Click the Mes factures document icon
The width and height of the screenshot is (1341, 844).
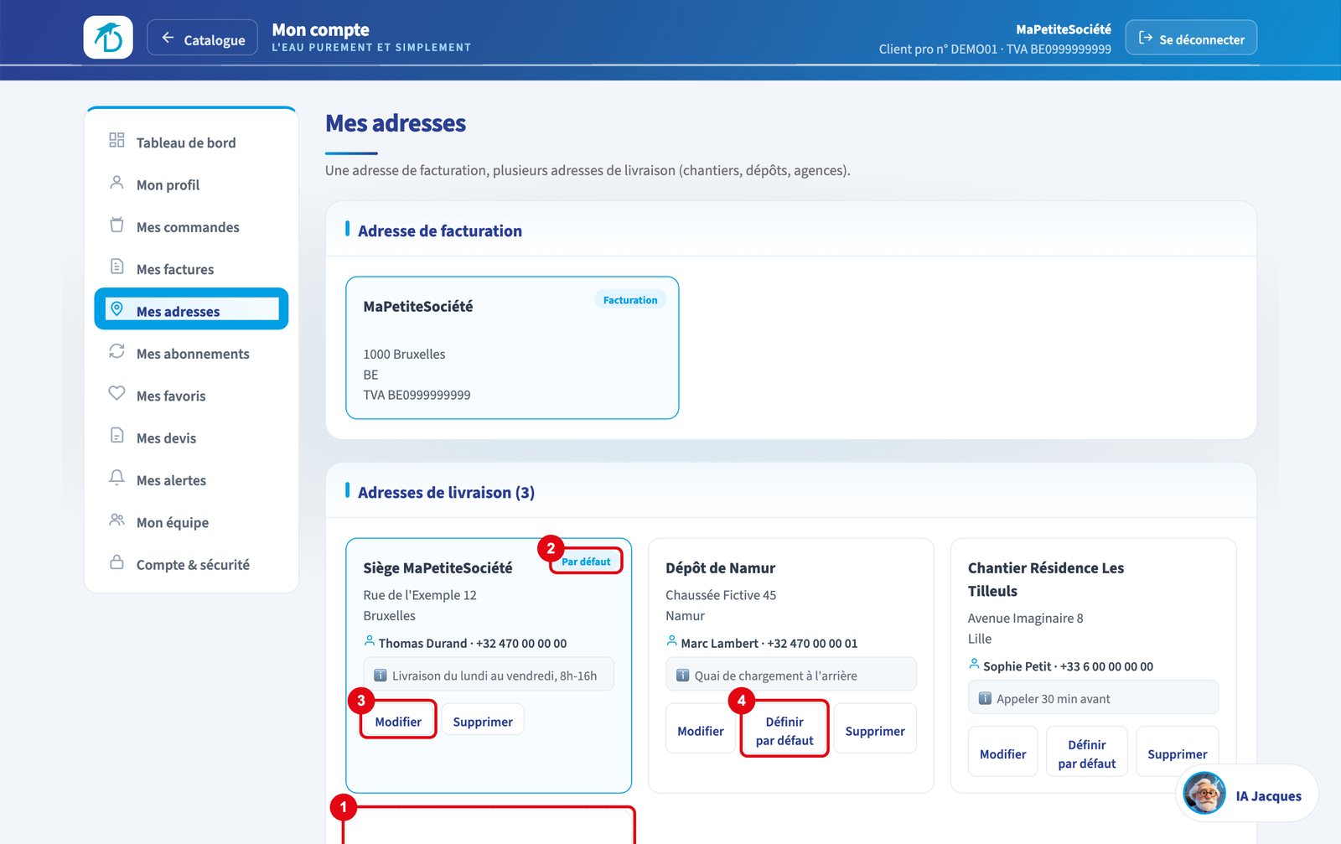116,267
